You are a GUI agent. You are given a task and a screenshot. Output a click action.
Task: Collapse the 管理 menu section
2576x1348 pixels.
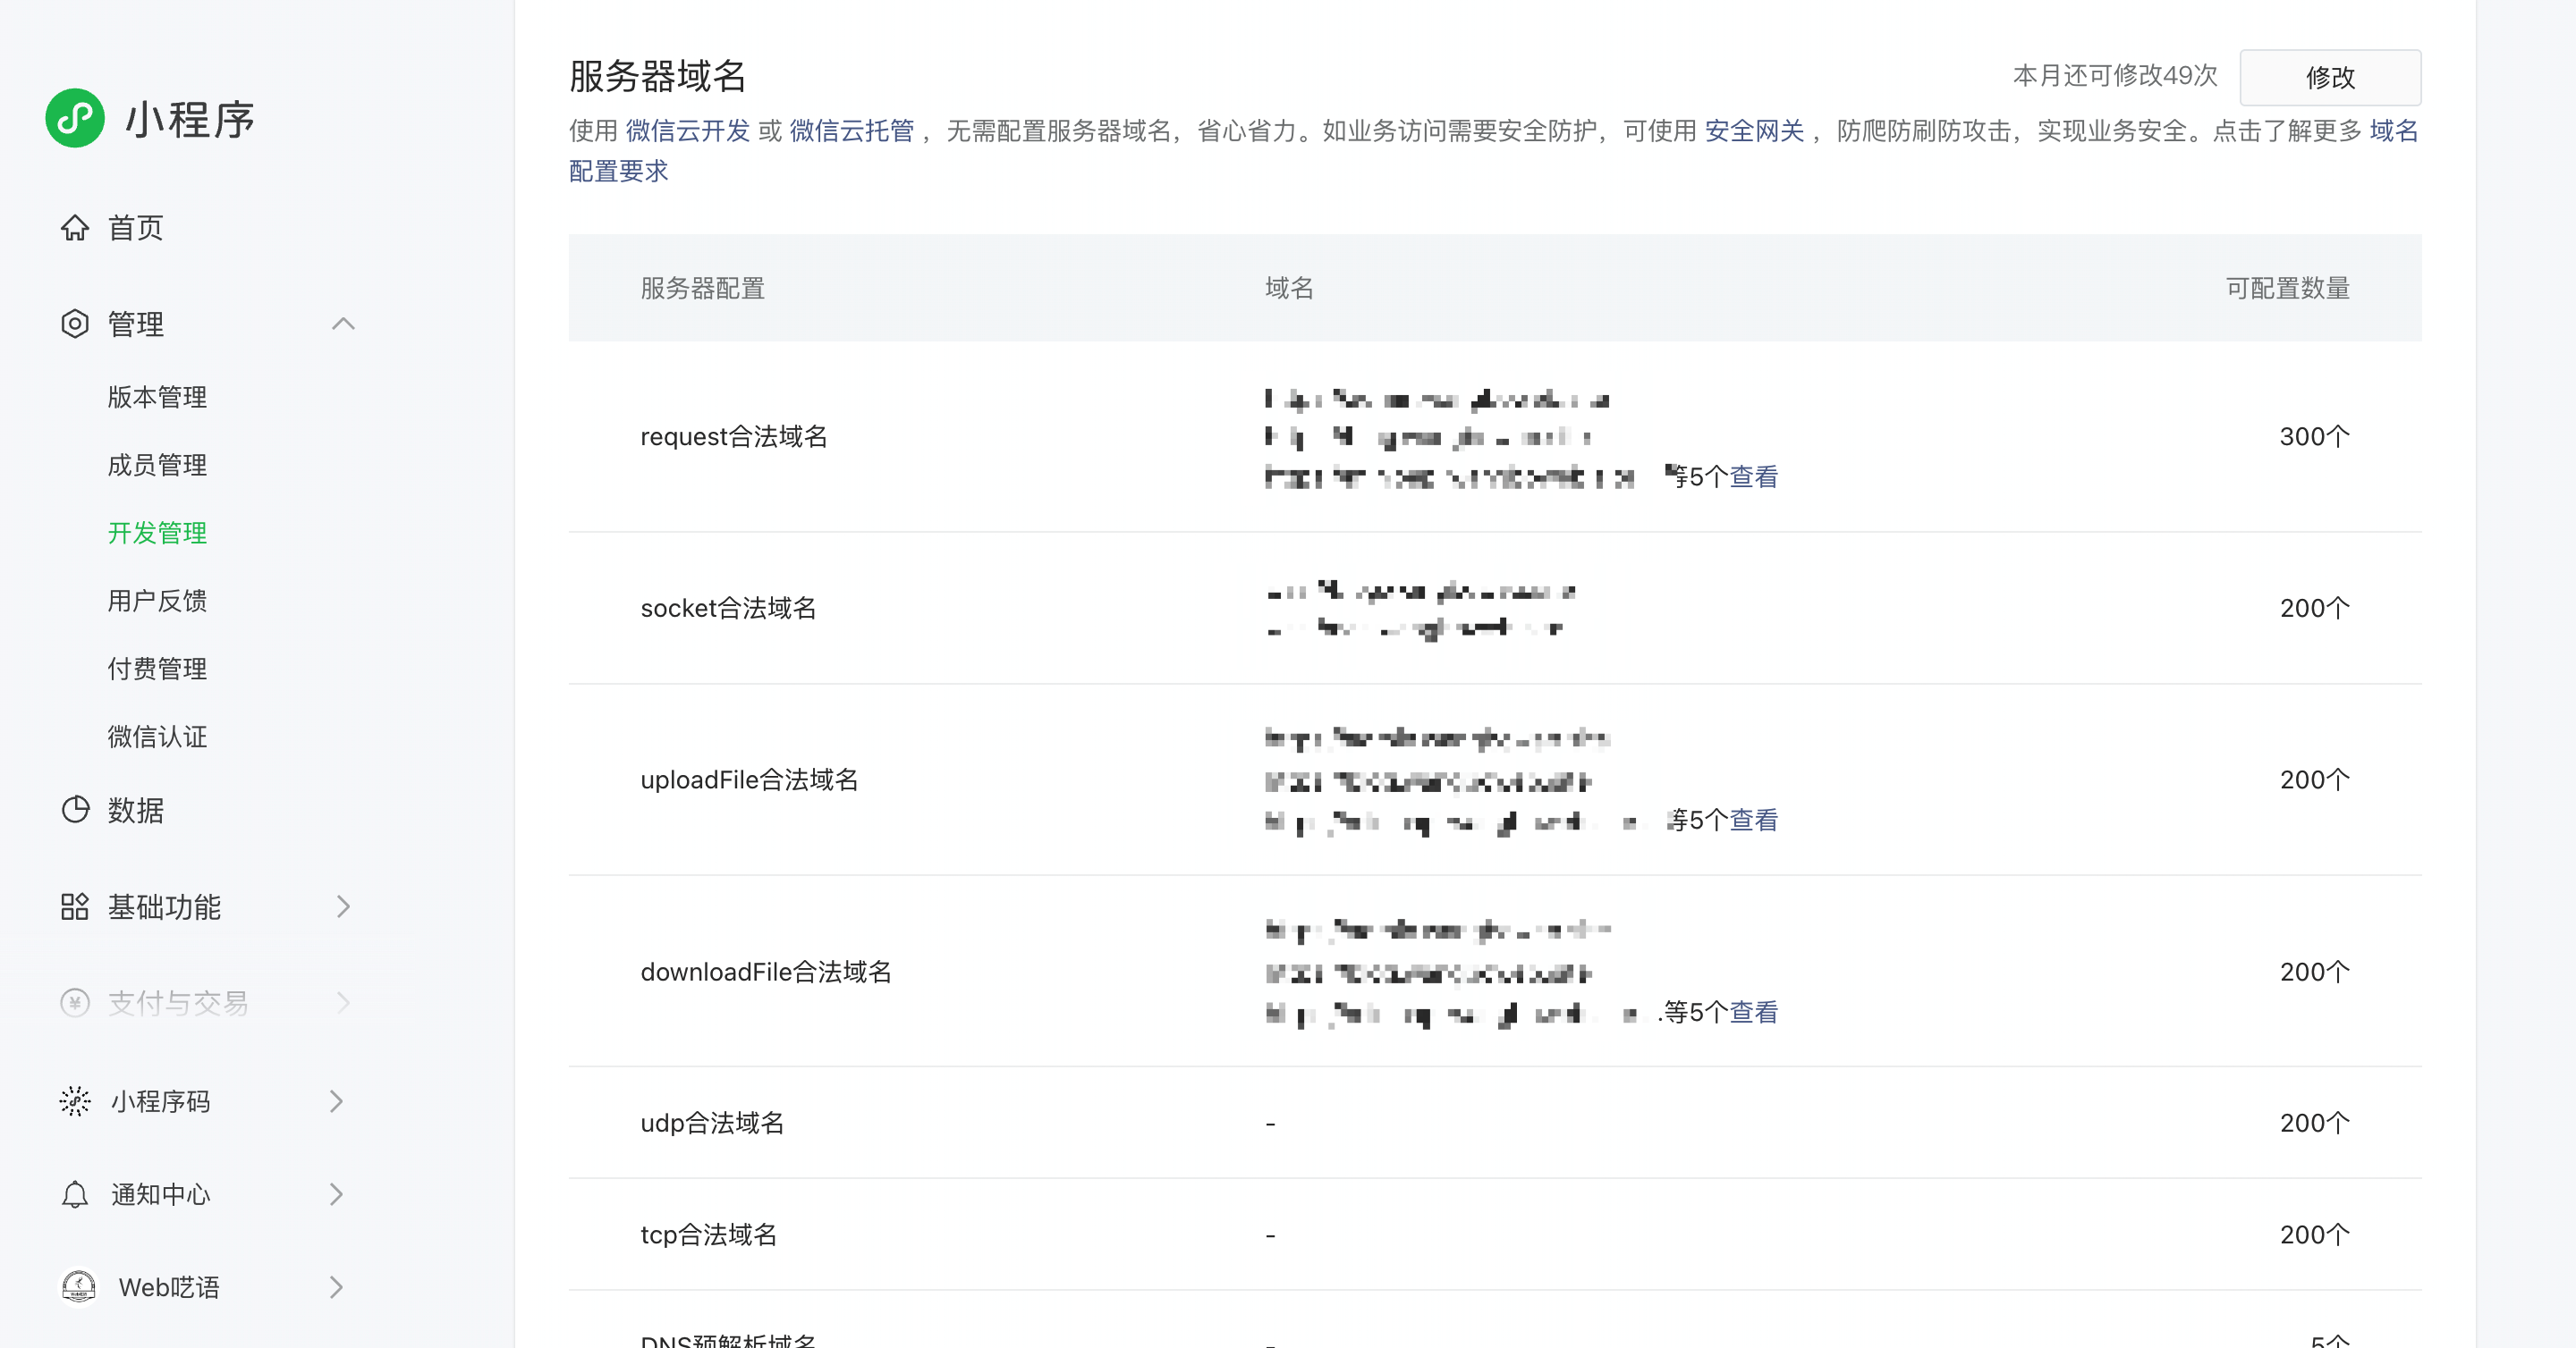click(x=343, y=324)
